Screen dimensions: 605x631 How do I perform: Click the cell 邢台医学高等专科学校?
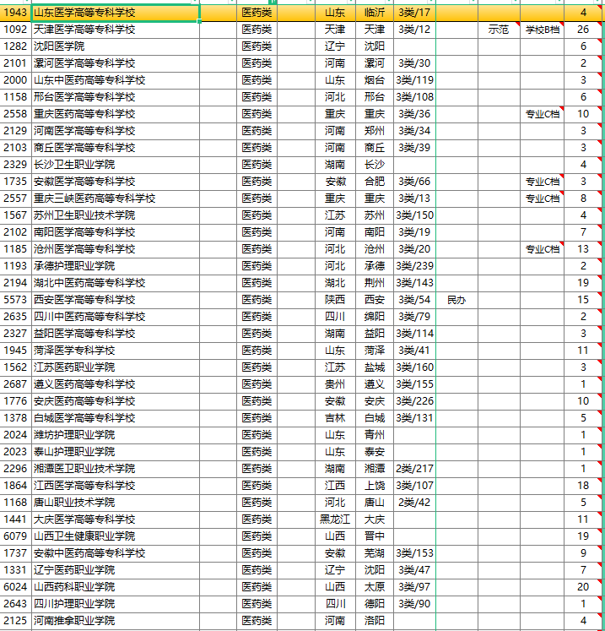(116, 97)
